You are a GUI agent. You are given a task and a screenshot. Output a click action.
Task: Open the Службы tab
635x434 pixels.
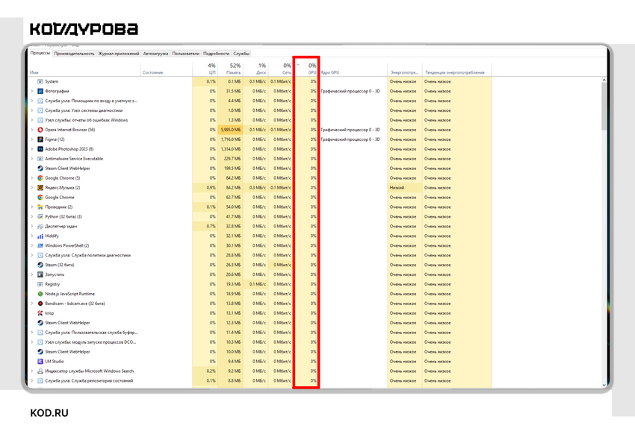pos(241,54)
